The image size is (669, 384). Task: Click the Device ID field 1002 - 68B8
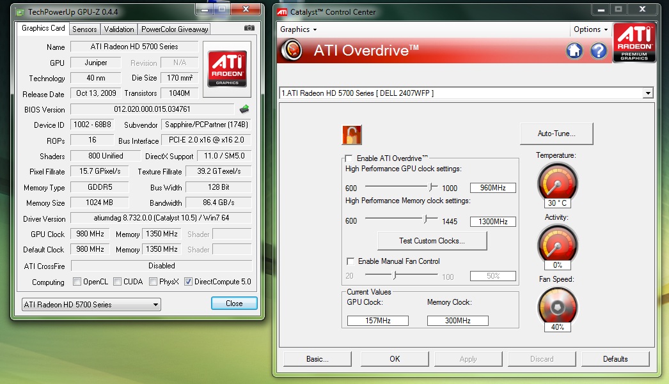tap(92, 125)
